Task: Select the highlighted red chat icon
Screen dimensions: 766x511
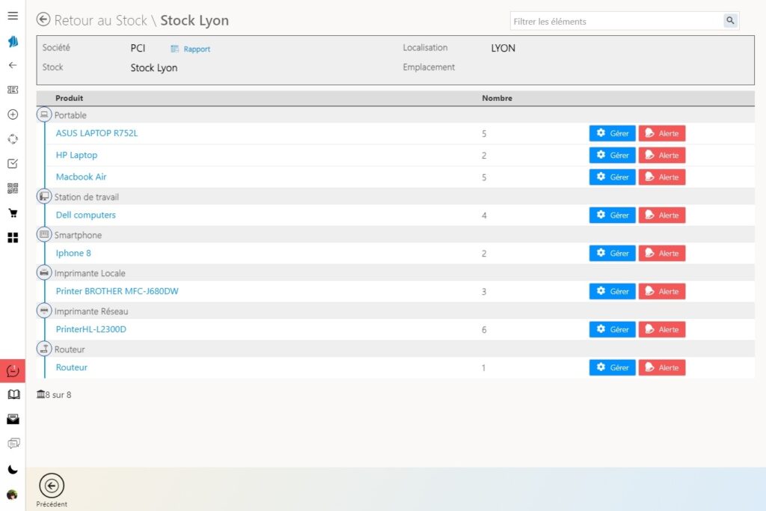Action: [13, 370]
